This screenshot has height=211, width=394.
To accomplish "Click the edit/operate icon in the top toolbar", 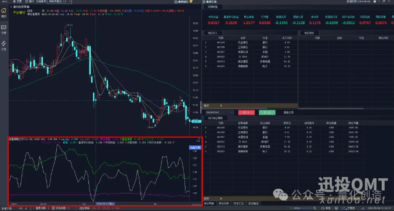I will pyautogui.click(x=26, y=2).
